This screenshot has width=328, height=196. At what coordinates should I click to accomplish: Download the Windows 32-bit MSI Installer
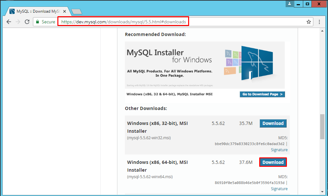tap(273, 123)
